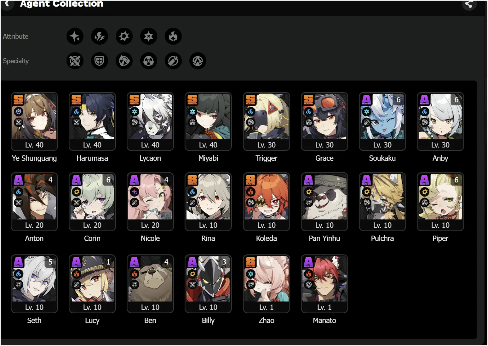The width and height of the screenshot is (488, 346).
Task: Filter agents by Ether attribute sparkle icon
Action: [75, 36]
